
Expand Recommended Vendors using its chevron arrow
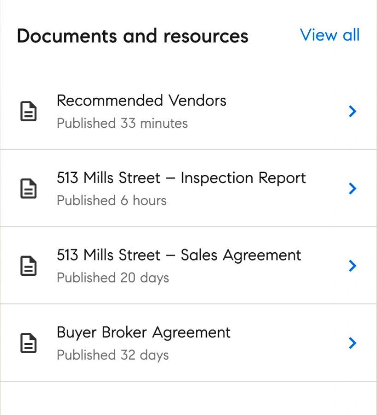(353, 111)
